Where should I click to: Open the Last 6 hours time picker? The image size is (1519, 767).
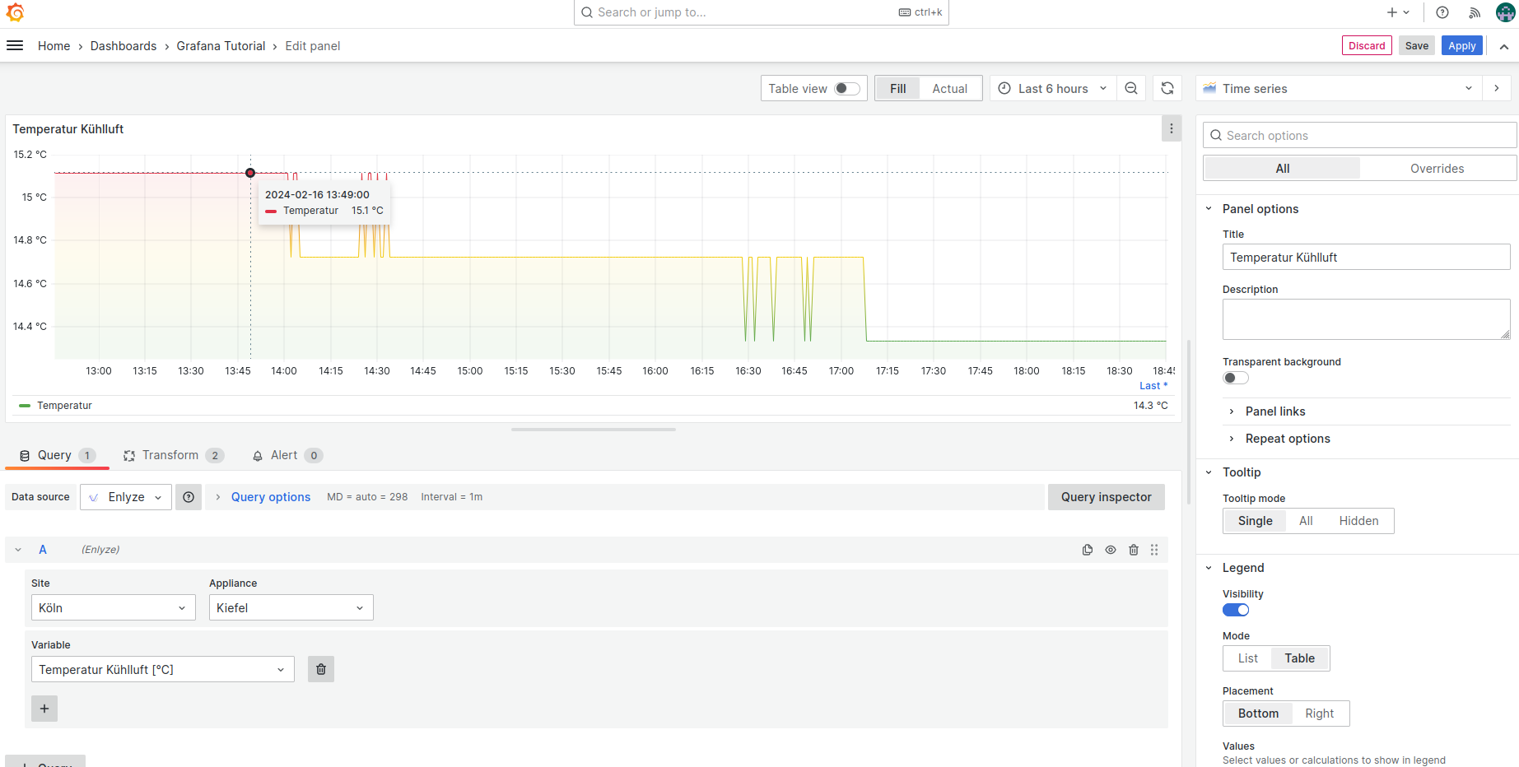pos(1052,89)
